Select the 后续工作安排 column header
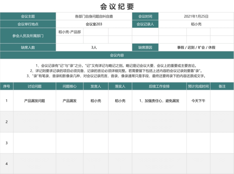Image resolution: width=234 pixels, height=174 pixels. (159, 86)
